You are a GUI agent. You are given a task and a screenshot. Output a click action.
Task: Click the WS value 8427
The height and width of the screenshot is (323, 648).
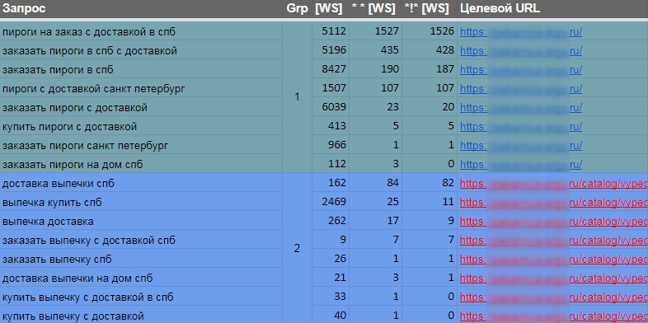[334, 70]
